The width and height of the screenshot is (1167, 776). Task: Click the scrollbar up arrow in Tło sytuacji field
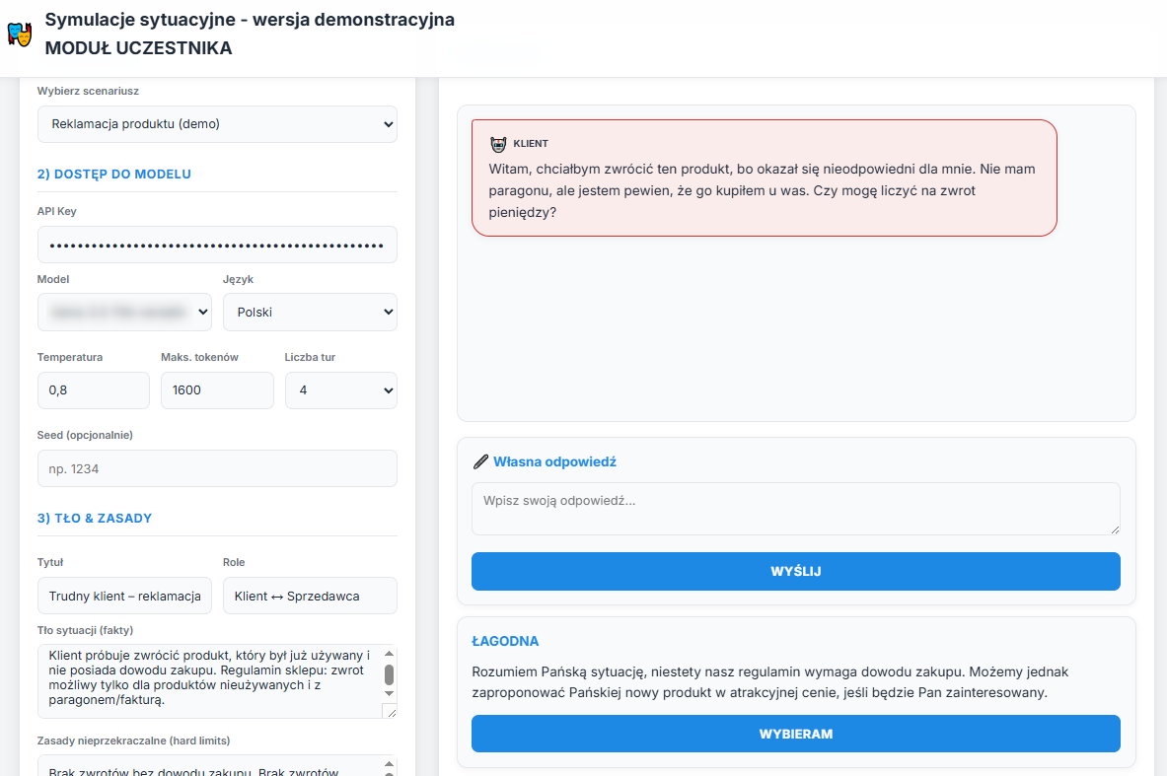(x=390, y=654)
